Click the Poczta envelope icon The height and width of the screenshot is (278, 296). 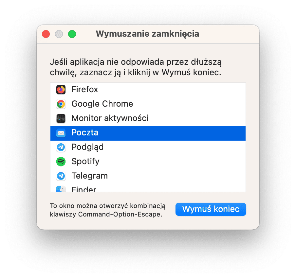click(61, 133)
